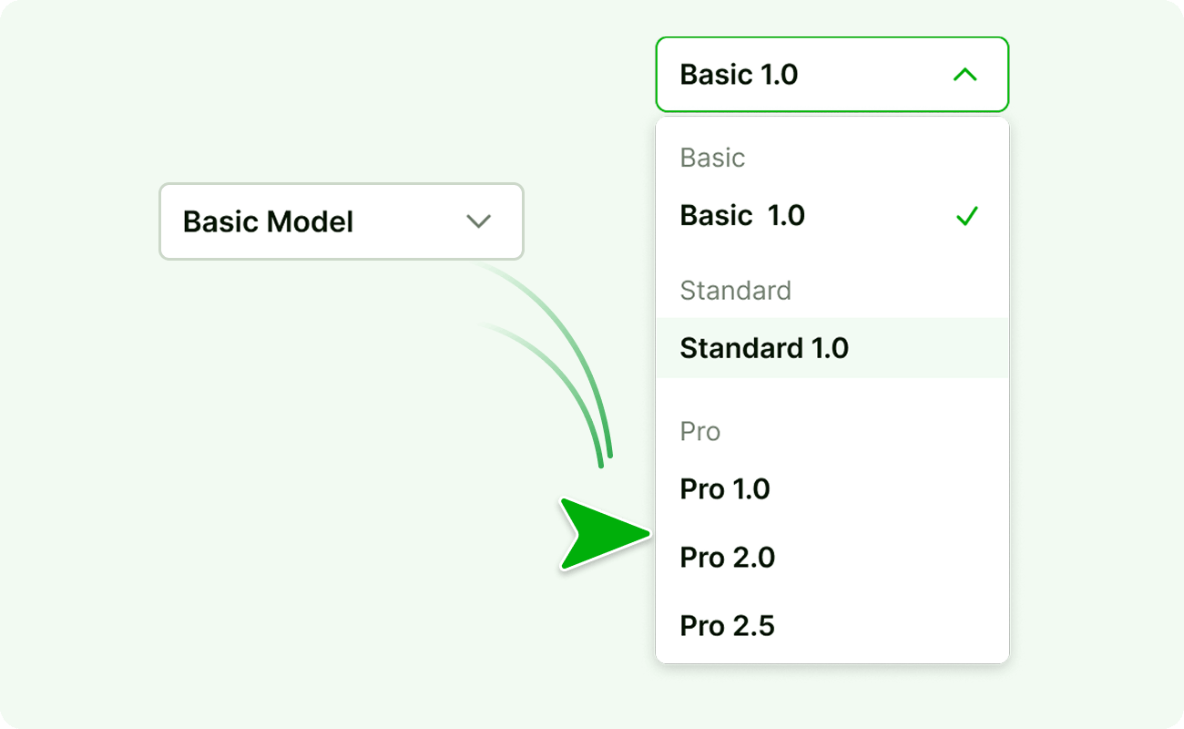Click the green chevron-up arrow icon
Screen dimensions: 1184x729
965,75
